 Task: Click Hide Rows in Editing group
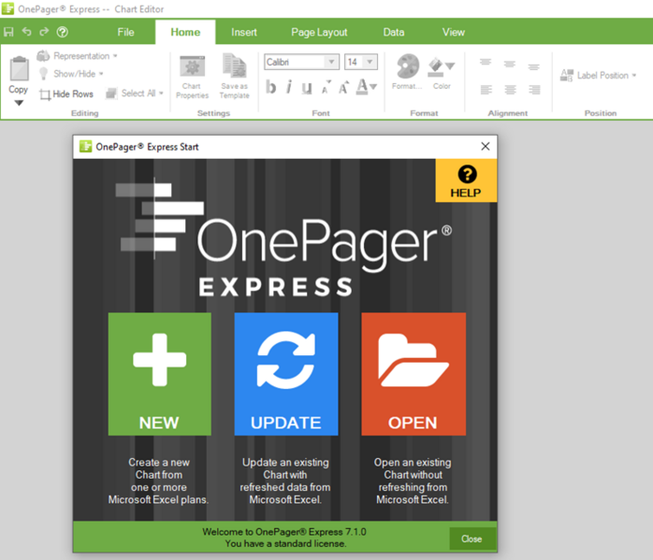coord(66,94)
